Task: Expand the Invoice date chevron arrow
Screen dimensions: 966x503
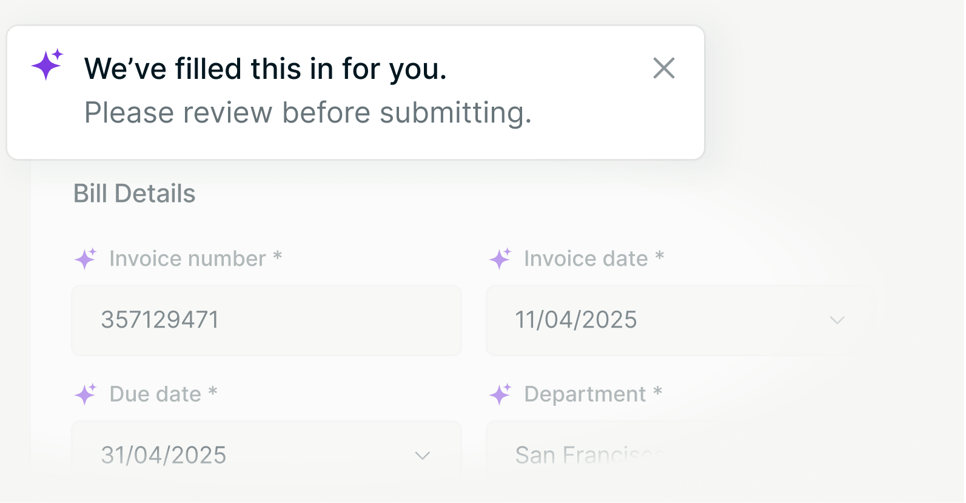Action: point(837,320)
